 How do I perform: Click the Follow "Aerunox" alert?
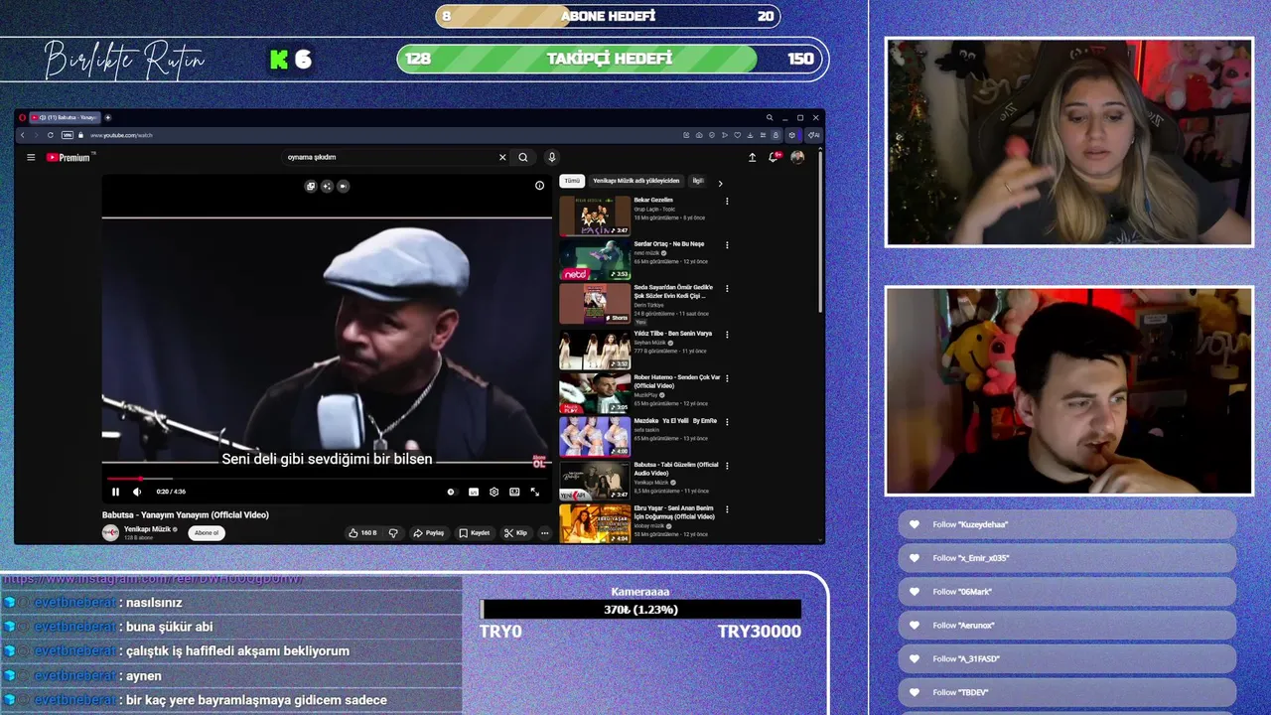[x=1067, y=626]
